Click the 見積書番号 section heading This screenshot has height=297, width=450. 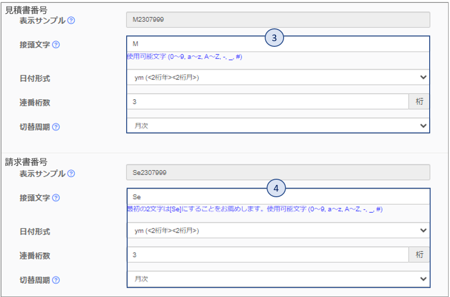pyautogui.click(x=26, y=10)
